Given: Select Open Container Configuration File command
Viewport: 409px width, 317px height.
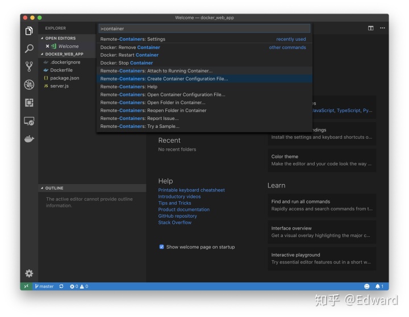Looking at the screenshot, I should point(204,94).
